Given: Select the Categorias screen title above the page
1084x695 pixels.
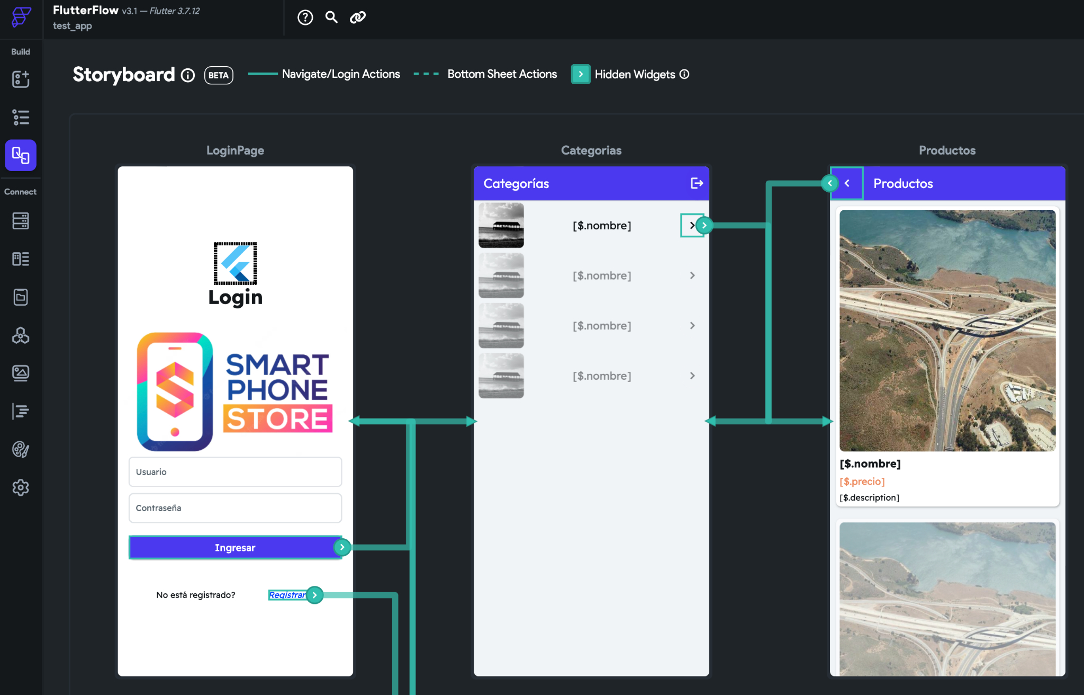Looking at the screenshot, I should pyautogui.click(x=591, y=150).
